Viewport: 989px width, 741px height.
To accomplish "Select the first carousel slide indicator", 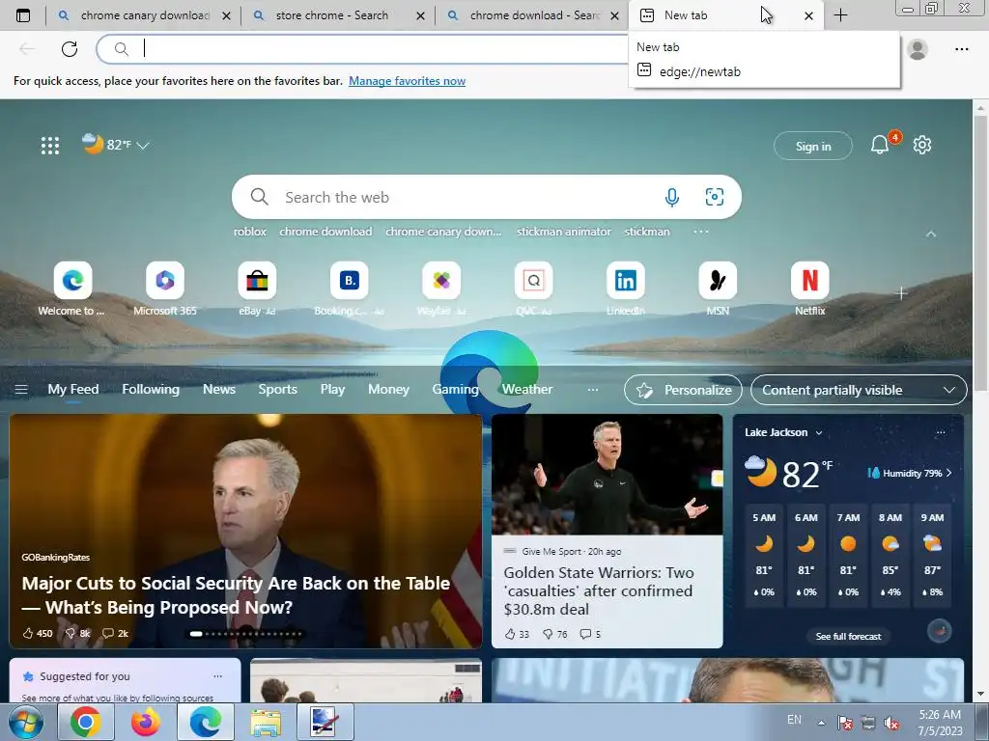I will [x=196, y=634].
